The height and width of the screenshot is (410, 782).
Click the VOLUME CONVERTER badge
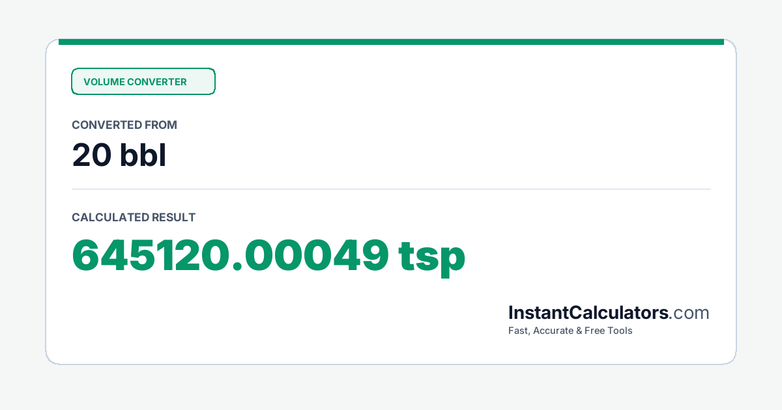pos(143,81)
